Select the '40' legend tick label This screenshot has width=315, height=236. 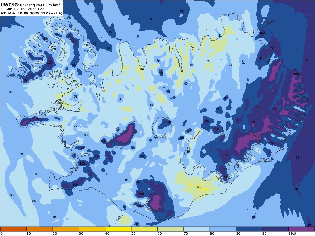click(107, 233)
